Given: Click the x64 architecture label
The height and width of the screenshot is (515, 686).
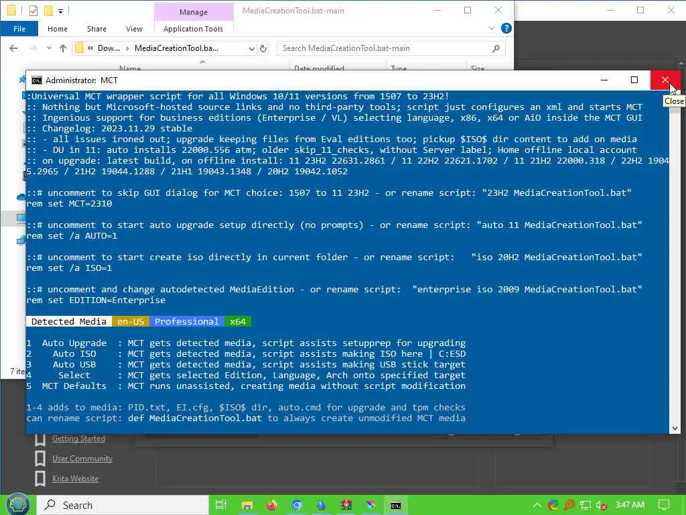Looking at the screenshot, I should 238,321.
